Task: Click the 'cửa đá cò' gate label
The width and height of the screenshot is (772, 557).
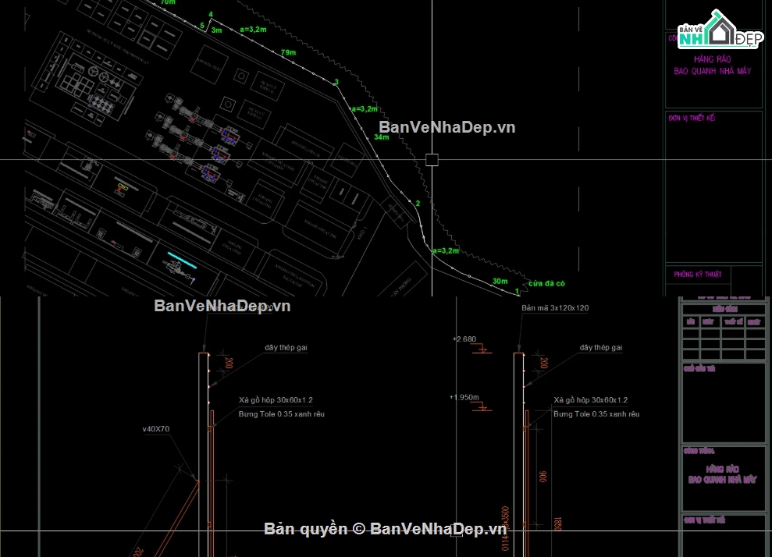Action: pyautogui.click(x=546, y=282)
